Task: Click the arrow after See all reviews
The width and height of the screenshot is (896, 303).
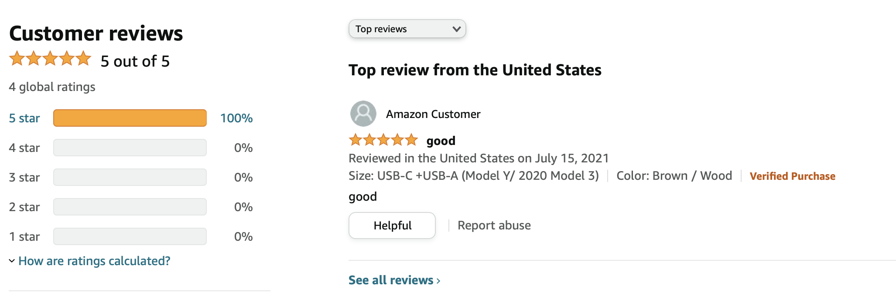Action: coord(438,281)
